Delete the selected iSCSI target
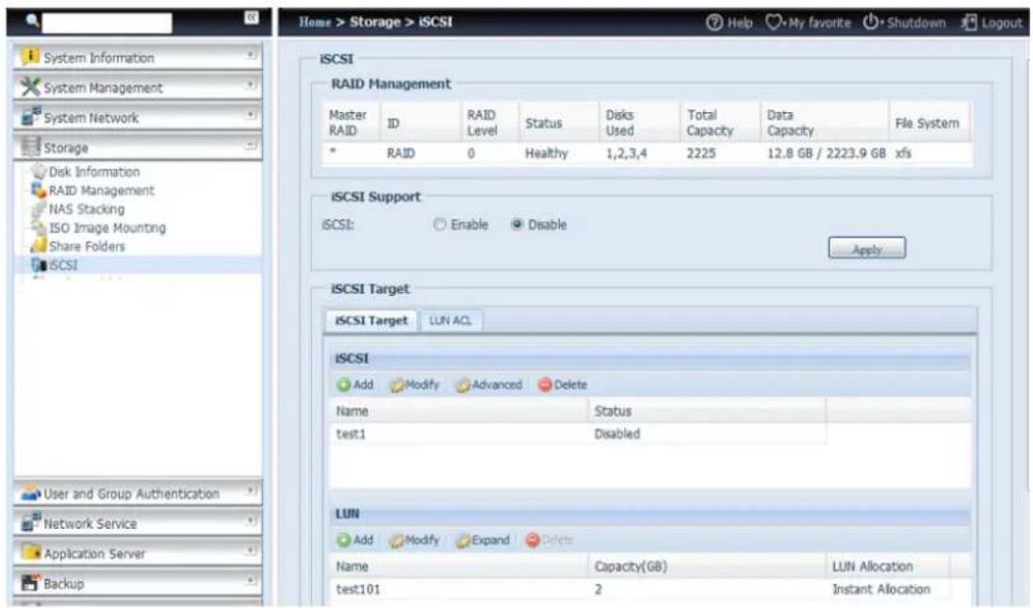The width and height of the screenshot is (1033, 608). 563,385
